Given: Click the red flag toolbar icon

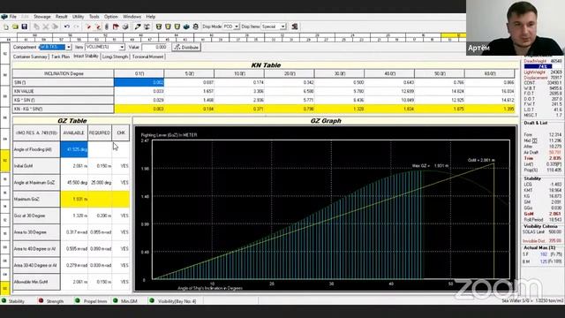Looking at the screenshot, I should 116,26.
